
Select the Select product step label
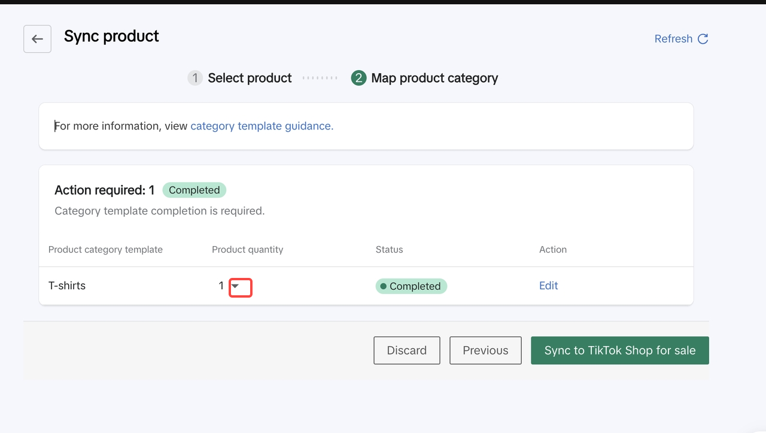click(250, 78)
